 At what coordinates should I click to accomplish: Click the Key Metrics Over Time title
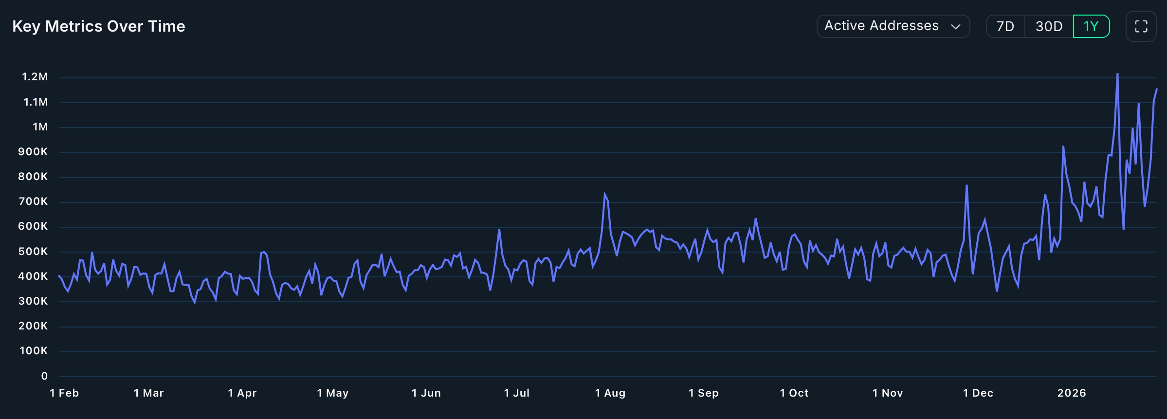99,26
